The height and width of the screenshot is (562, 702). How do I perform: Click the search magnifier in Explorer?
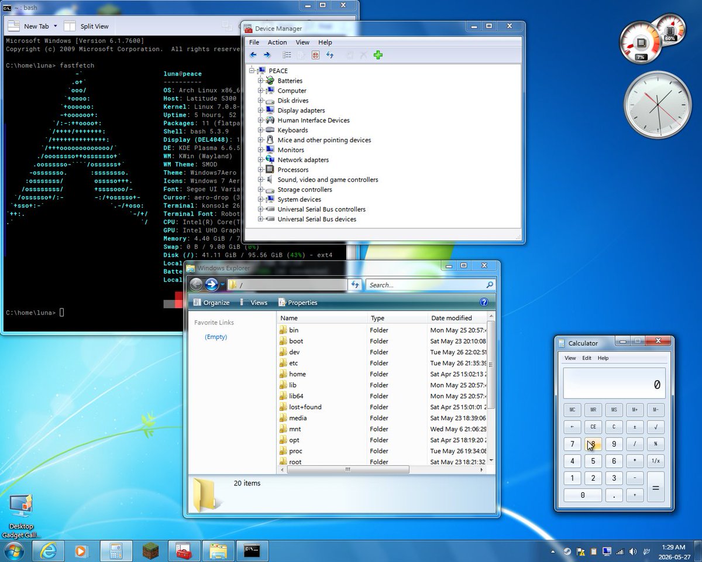point(490,285)
